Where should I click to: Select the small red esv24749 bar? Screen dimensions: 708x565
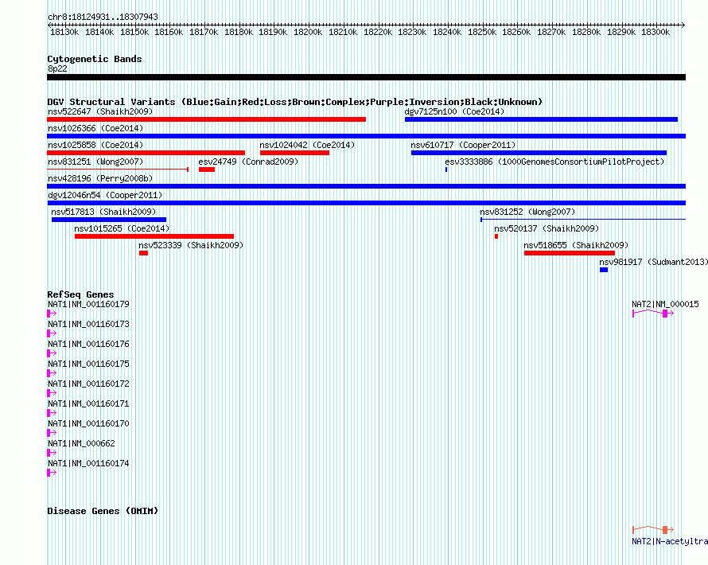207,169
